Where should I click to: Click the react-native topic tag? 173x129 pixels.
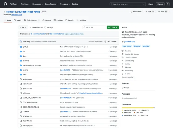click(127, 46)
